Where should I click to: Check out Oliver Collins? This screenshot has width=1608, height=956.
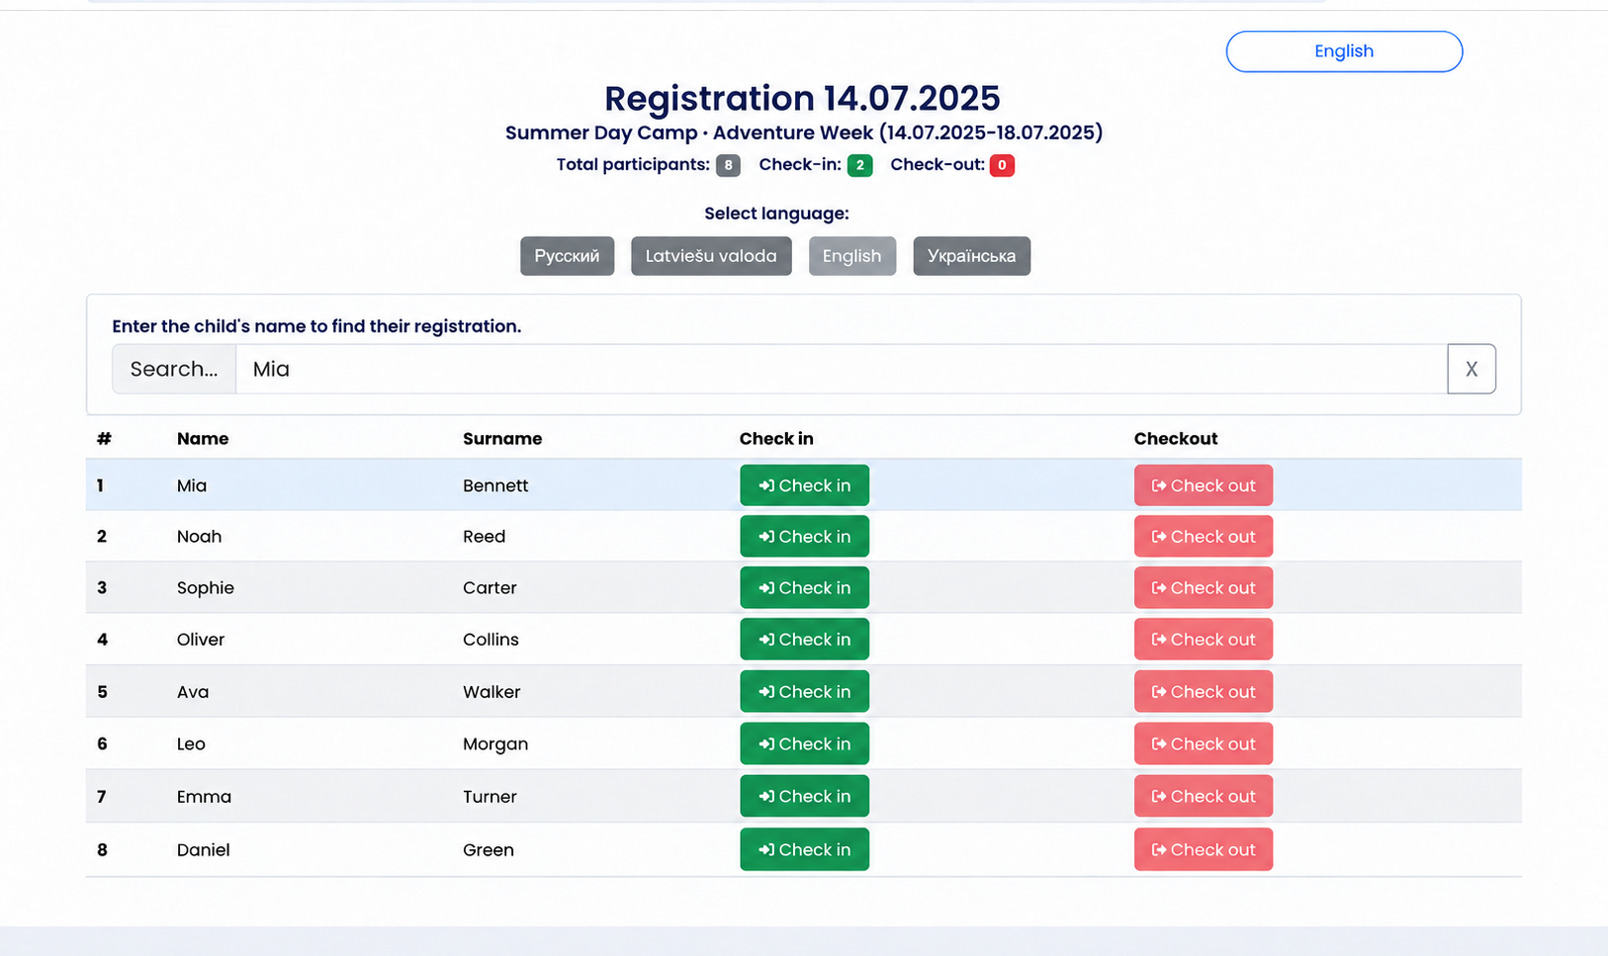pyautogui.click(x=1204, y=640)
